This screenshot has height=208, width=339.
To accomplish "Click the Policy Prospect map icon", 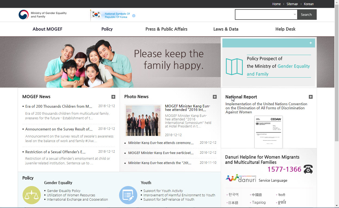I will pyautogui.click(x=234, y=66).
